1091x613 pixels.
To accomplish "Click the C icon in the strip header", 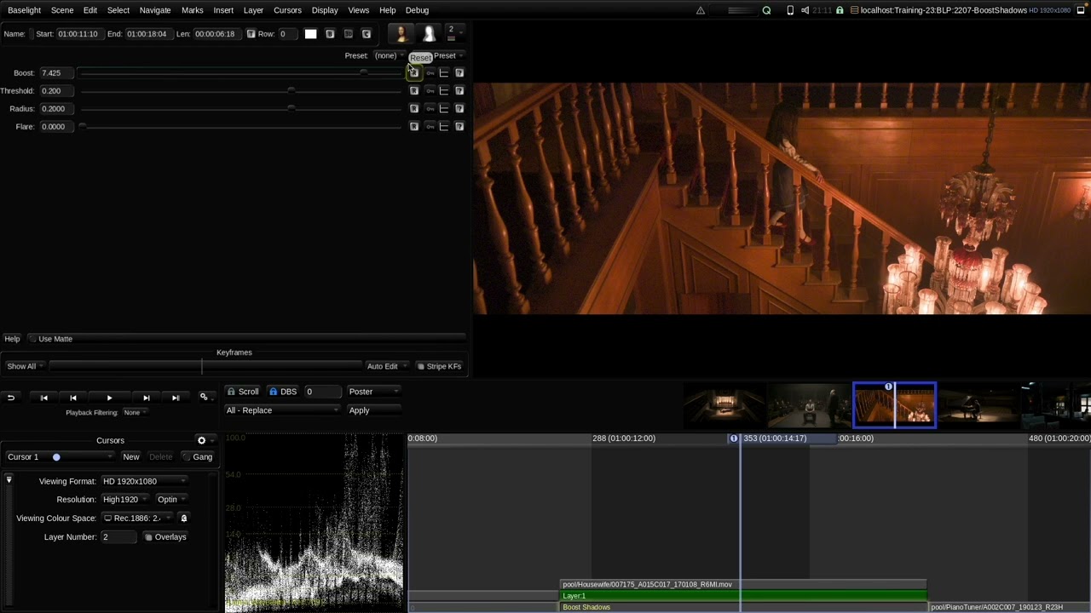I will 367,34.
